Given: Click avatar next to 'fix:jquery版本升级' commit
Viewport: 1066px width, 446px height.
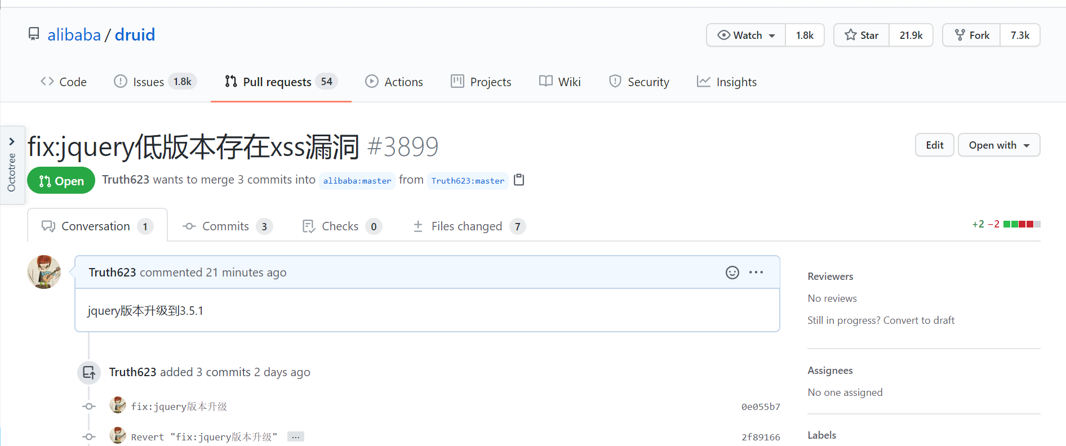Looking at the screenshot, I should tap(118, 405).
